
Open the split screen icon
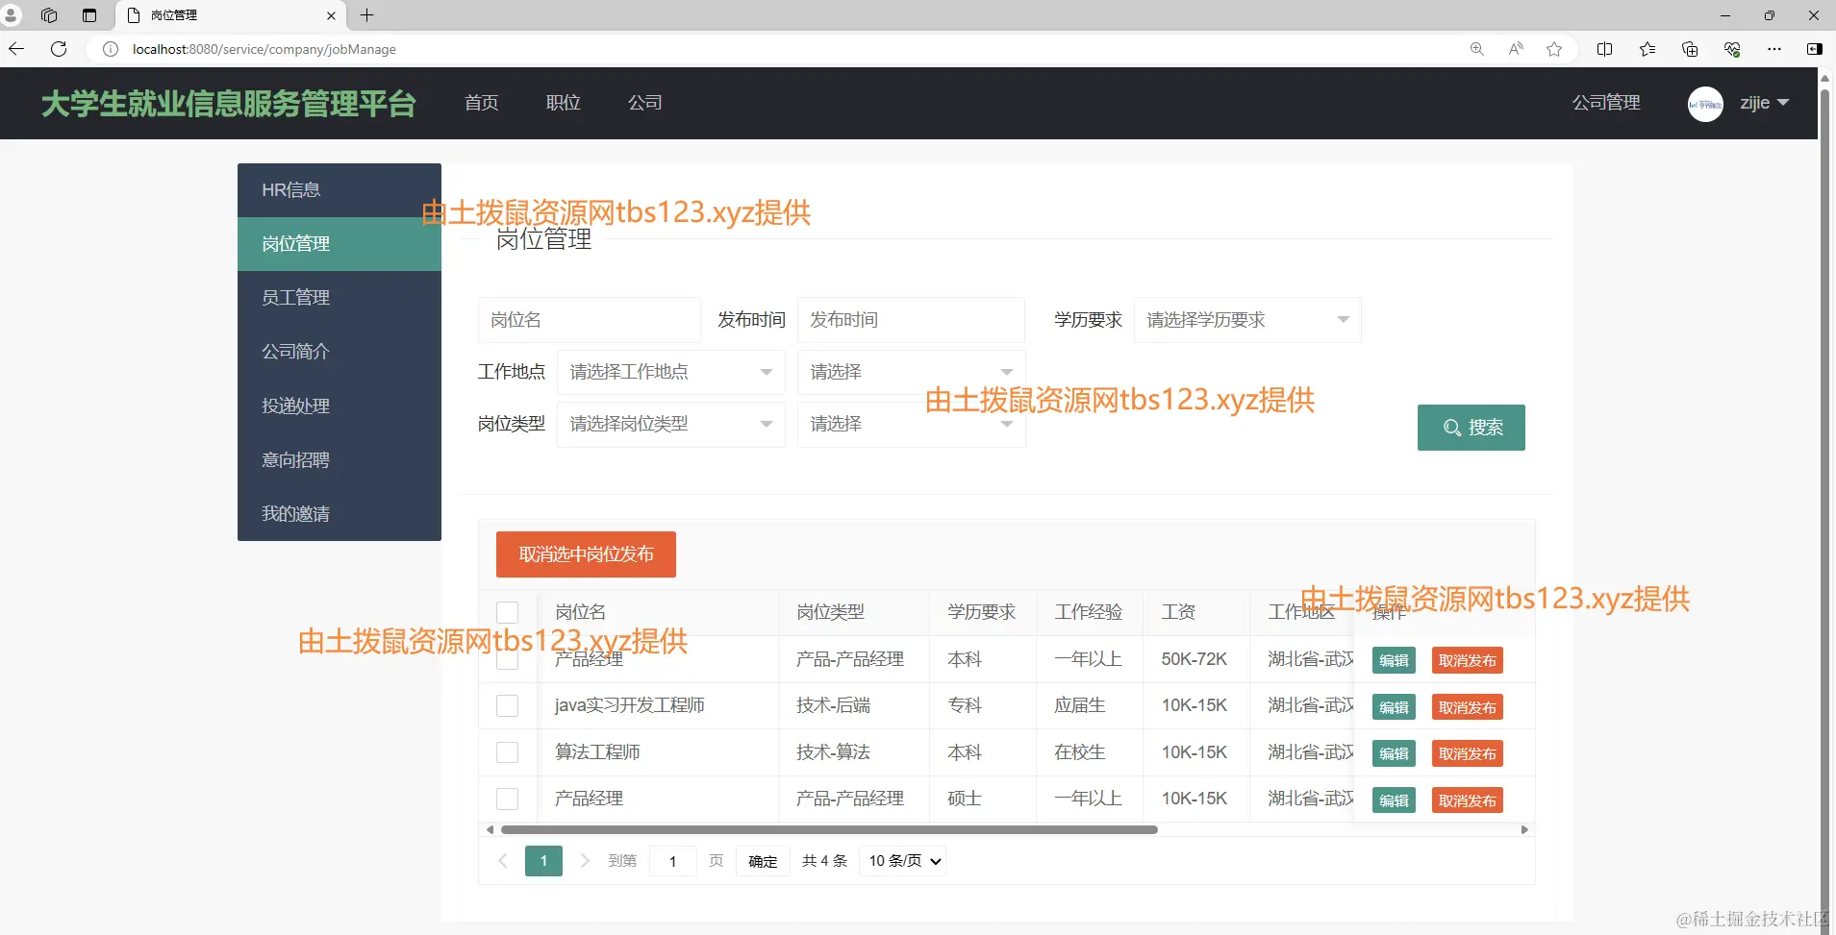tap(1604, 49)
